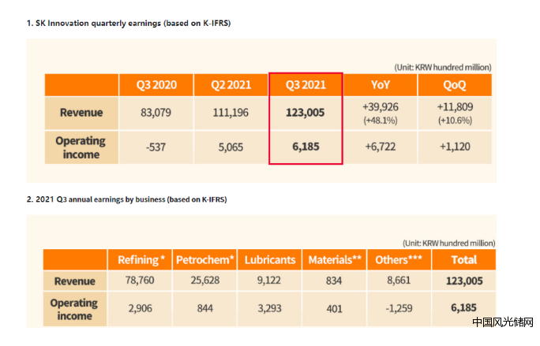This screenshot has height=346, width=540.
Task: Select the Q2 2021 column header
Action: click(231, 84)
